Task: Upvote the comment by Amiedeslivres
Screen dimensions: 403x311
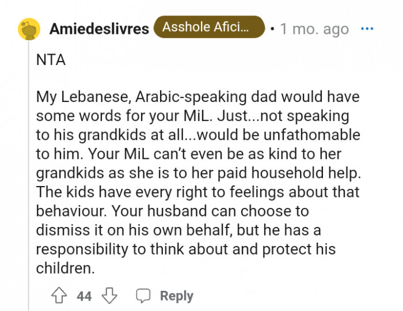Action: [x=60, y=296]
